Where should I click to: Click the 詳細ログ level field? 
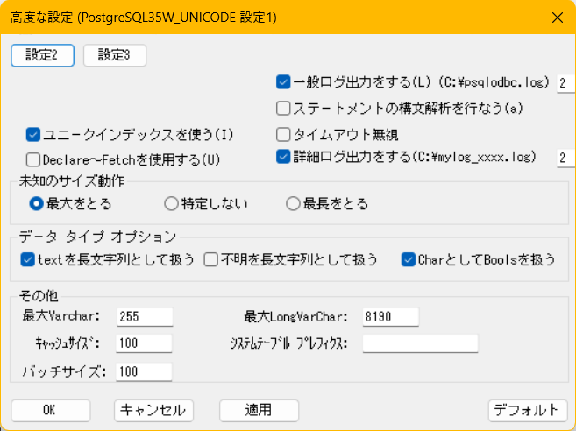pyautogui.click(x=566, y=159)
